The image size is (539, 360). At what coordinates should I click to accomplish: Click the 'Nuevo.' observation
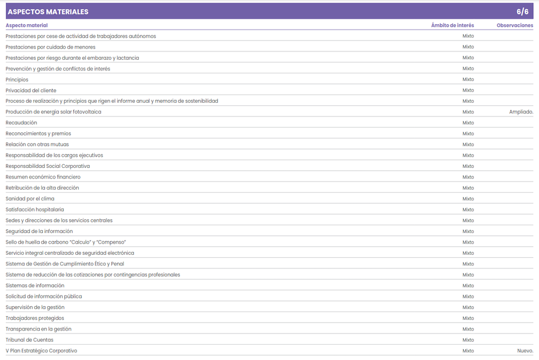tap(525, 351)
